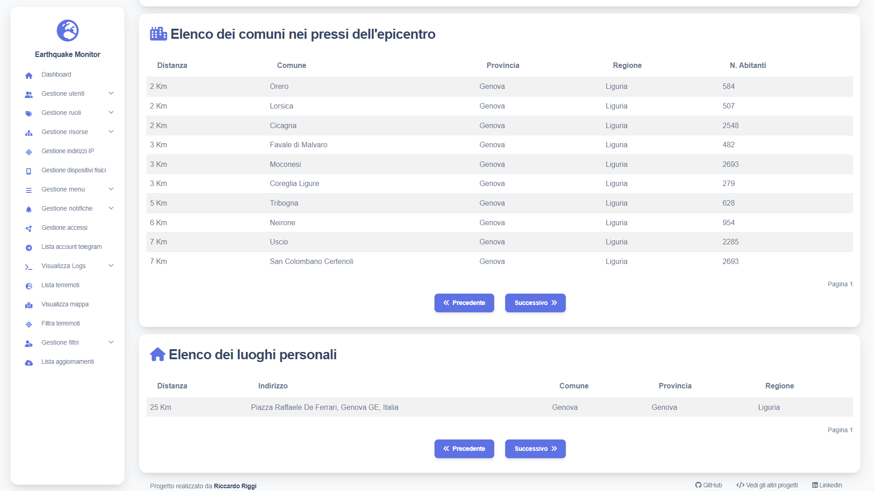
Task: Click the city buildings icon beside comuni heading
Action: tap(158, 34)
